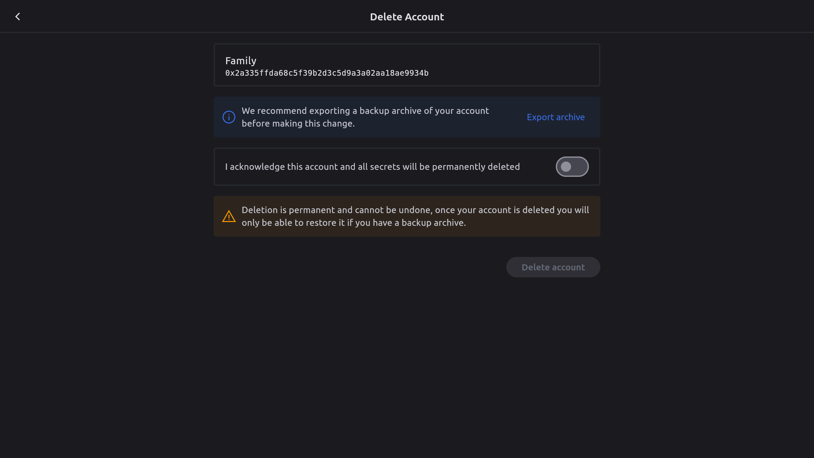Click the Family account name
Image resolution: width=814 pixels, height=458 pixels.
click(241, 61)
